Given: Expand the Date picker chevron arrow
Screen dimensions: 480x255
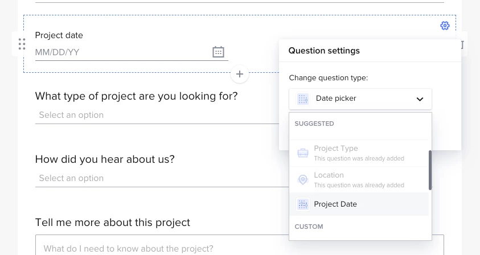Looking at the screenshot, I should click(x=420, y=99).
